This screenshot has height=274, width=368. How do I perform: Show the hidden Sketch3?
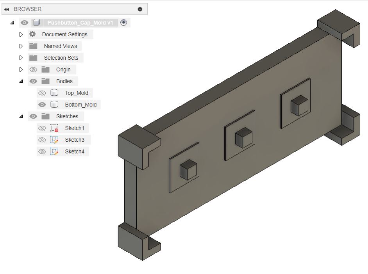42,140
